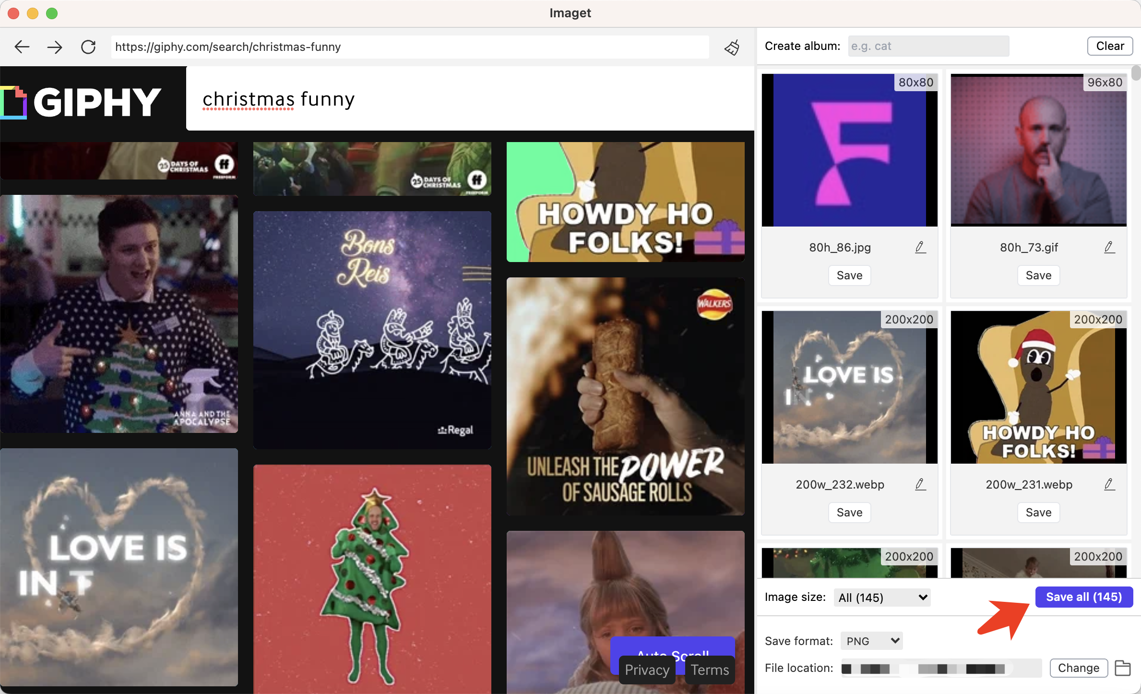Click the folder icon next to File location
This screenshot has height=694, width=1141.
pyautogui.click(x=1123, y=669)
